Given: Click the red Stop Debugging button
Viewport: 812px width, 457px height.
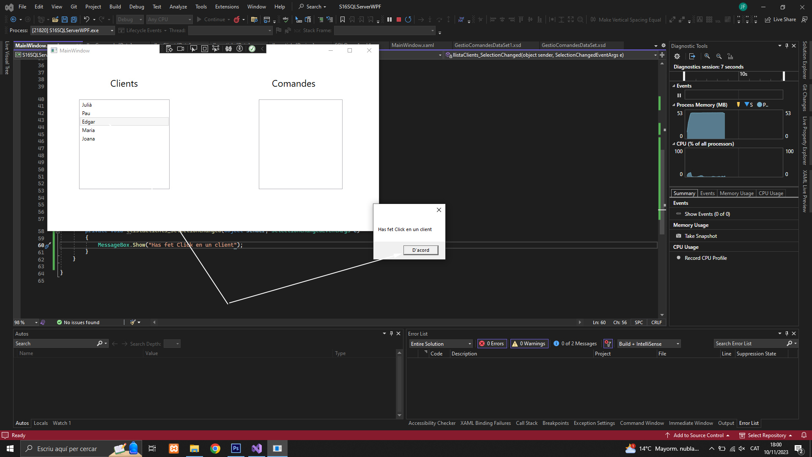Looking at the screenshot, I should tap(398, 19).
